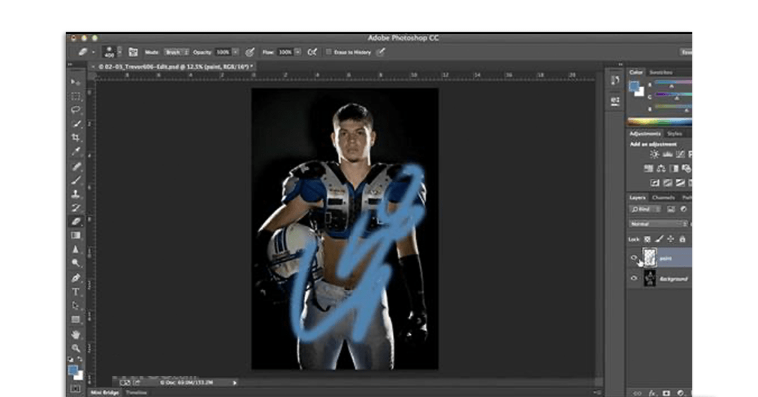Open the Opacity slider dropdown

point(236,52)
